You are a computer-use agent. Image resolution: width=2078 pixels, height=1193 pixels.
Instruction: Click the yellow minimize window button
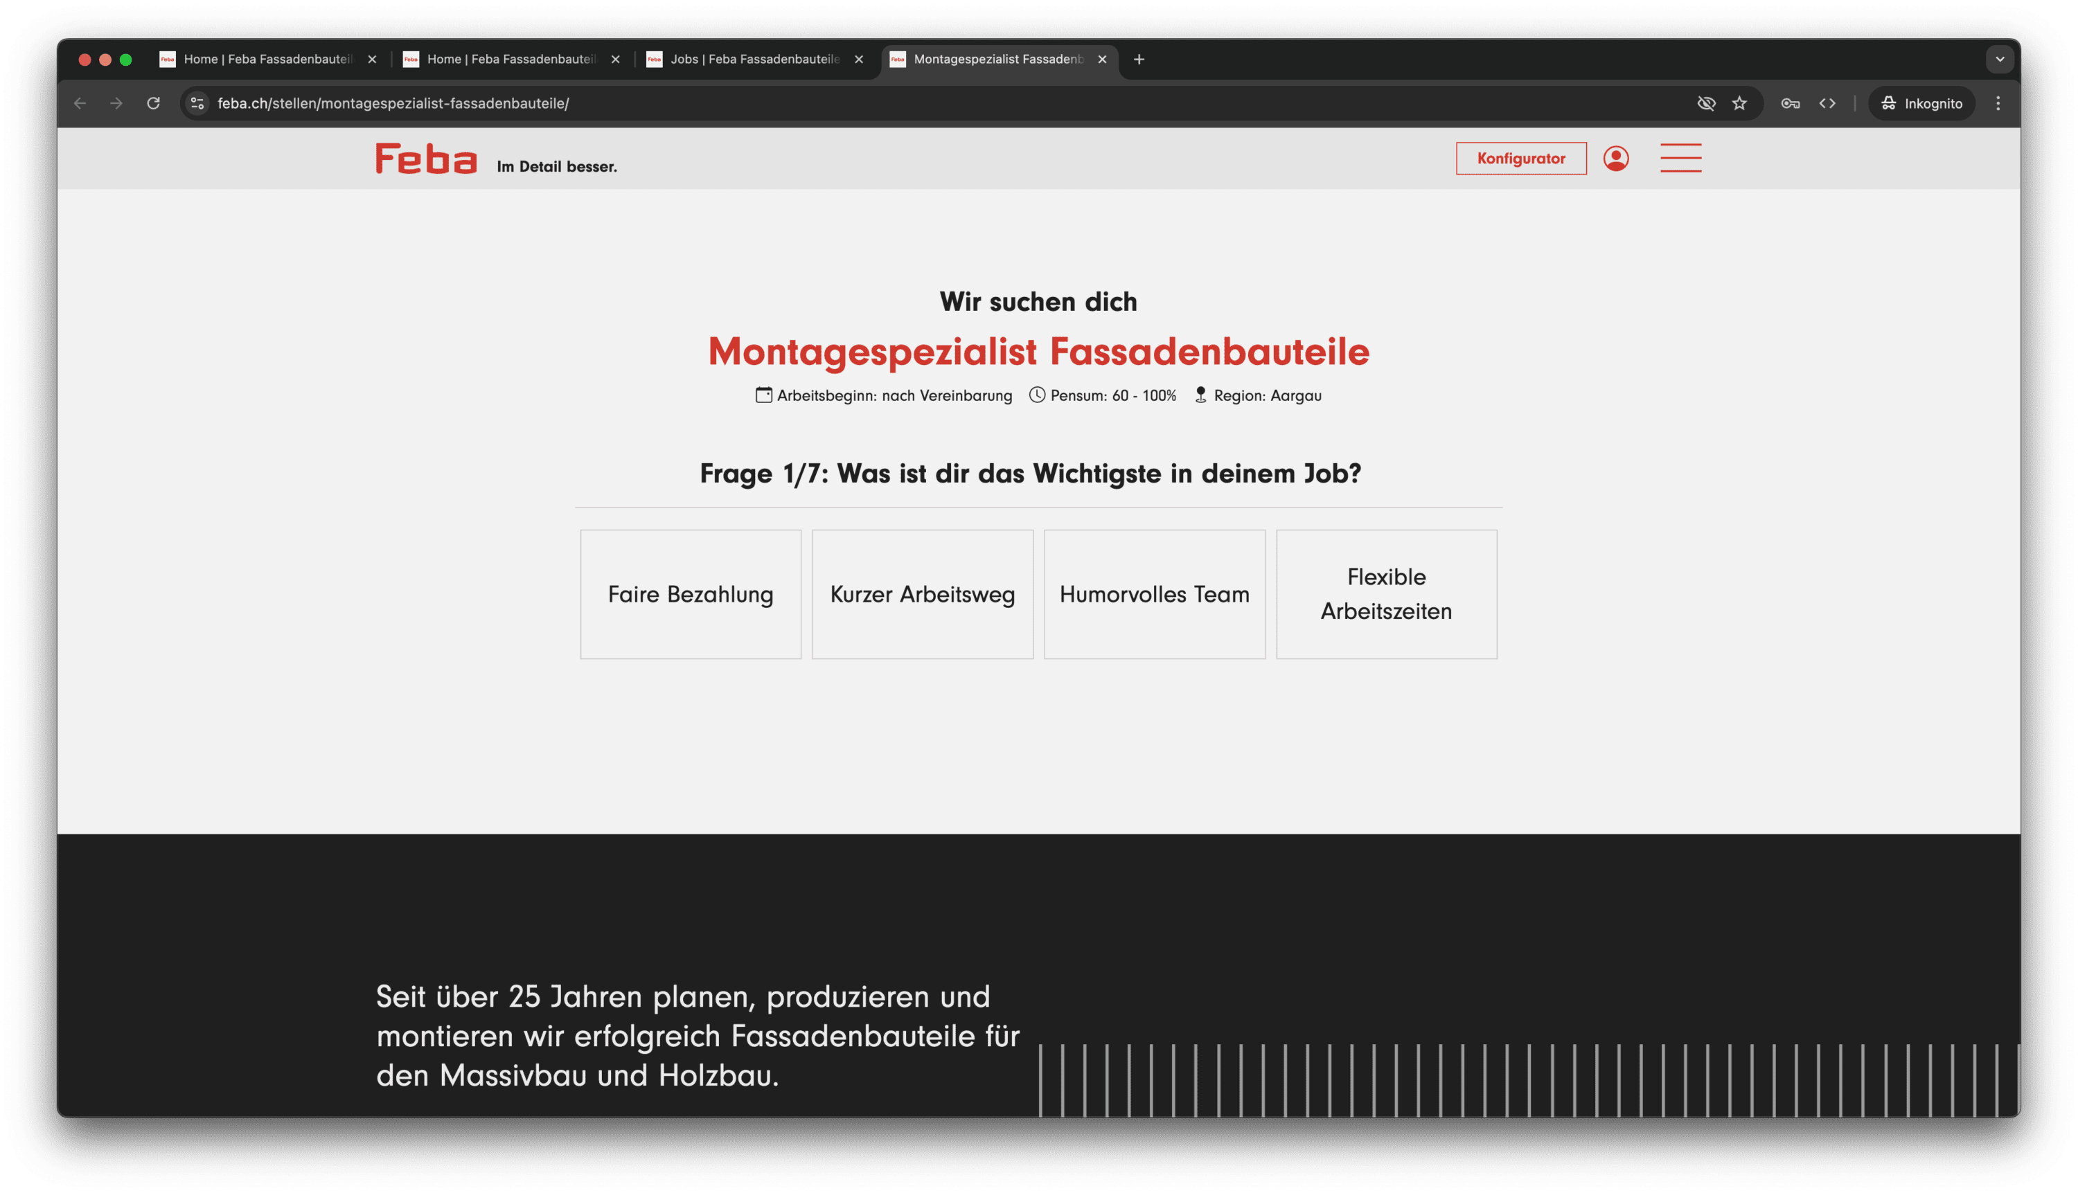105,60
